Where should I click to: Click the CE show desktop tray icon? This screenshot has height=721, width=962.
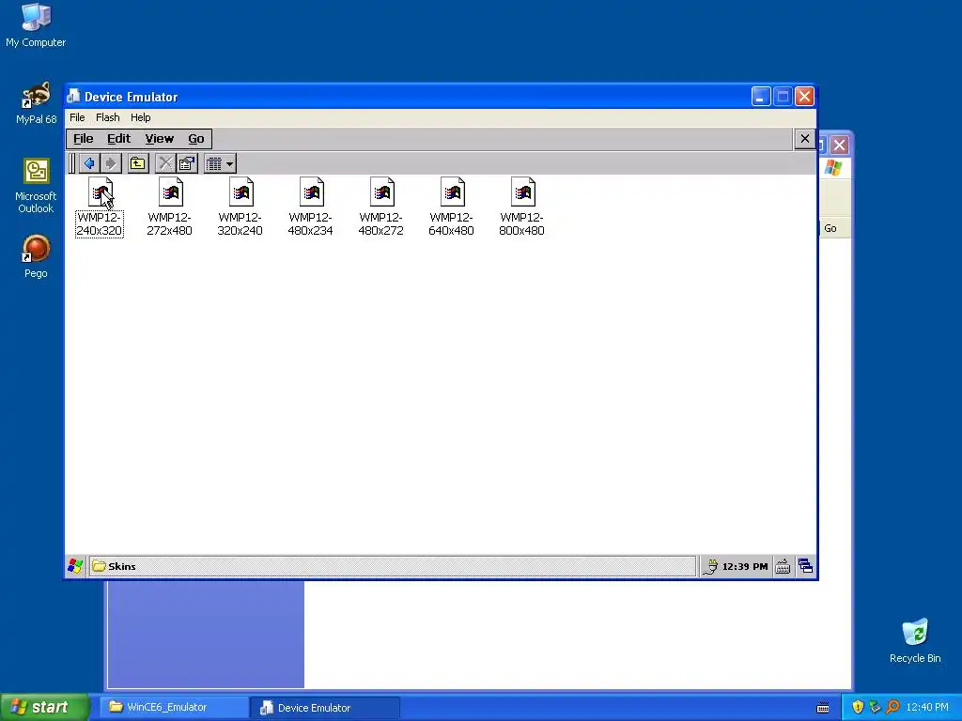coord(805,566)
